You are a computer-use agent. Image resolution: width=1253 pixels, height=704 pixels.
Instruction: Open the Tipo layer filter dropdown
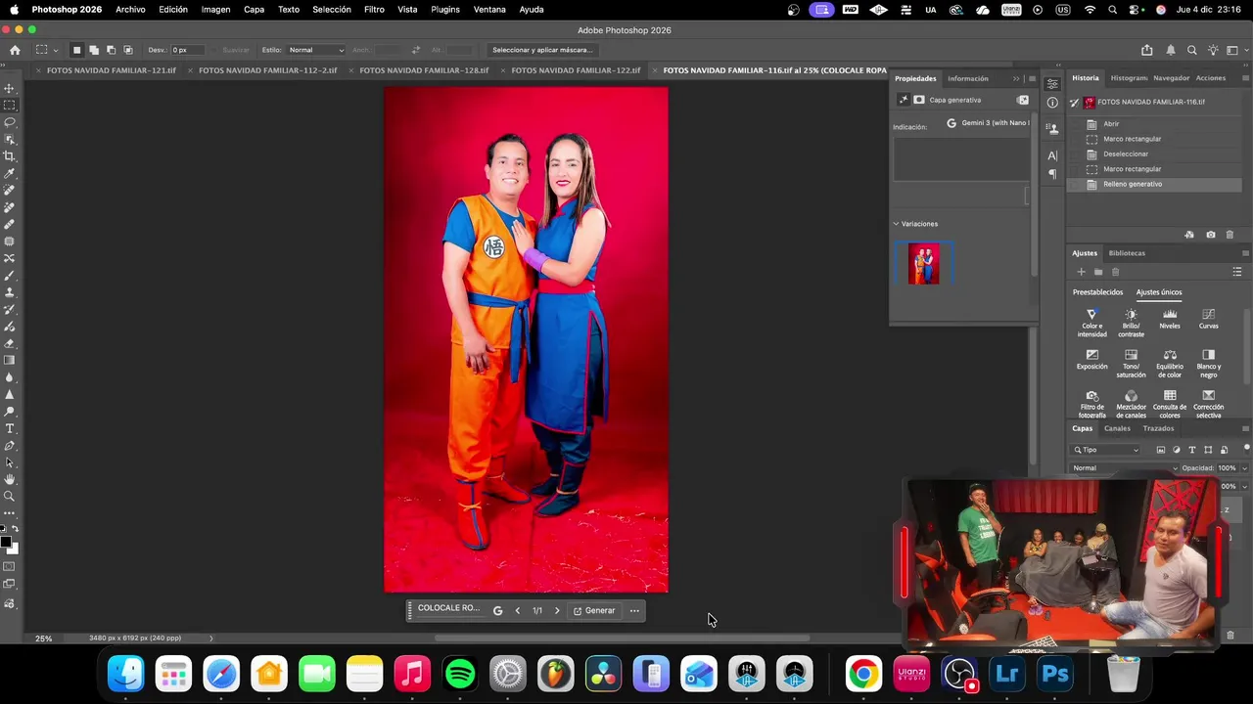(x=1106, y=450)
